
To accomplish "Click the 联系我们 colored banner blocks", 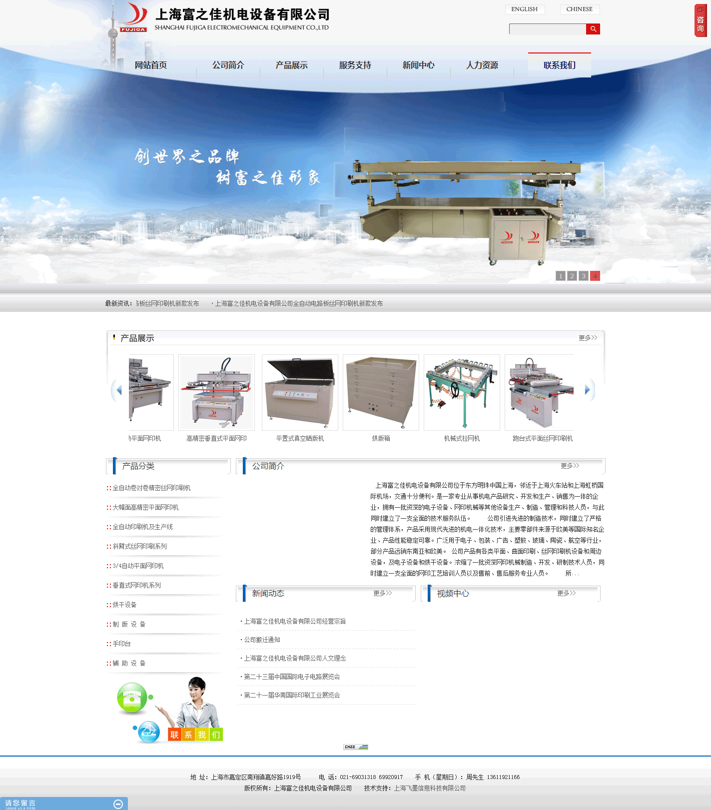I will (195, 735).
